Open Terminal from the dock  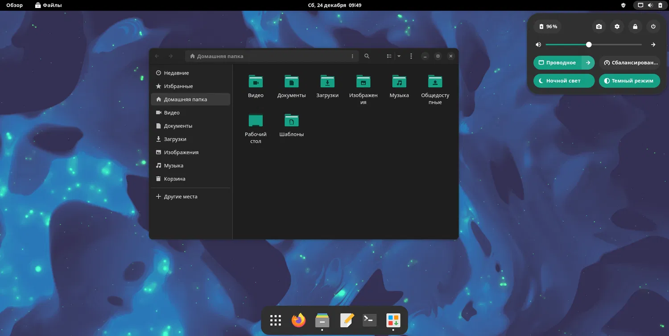coord(369,320)
